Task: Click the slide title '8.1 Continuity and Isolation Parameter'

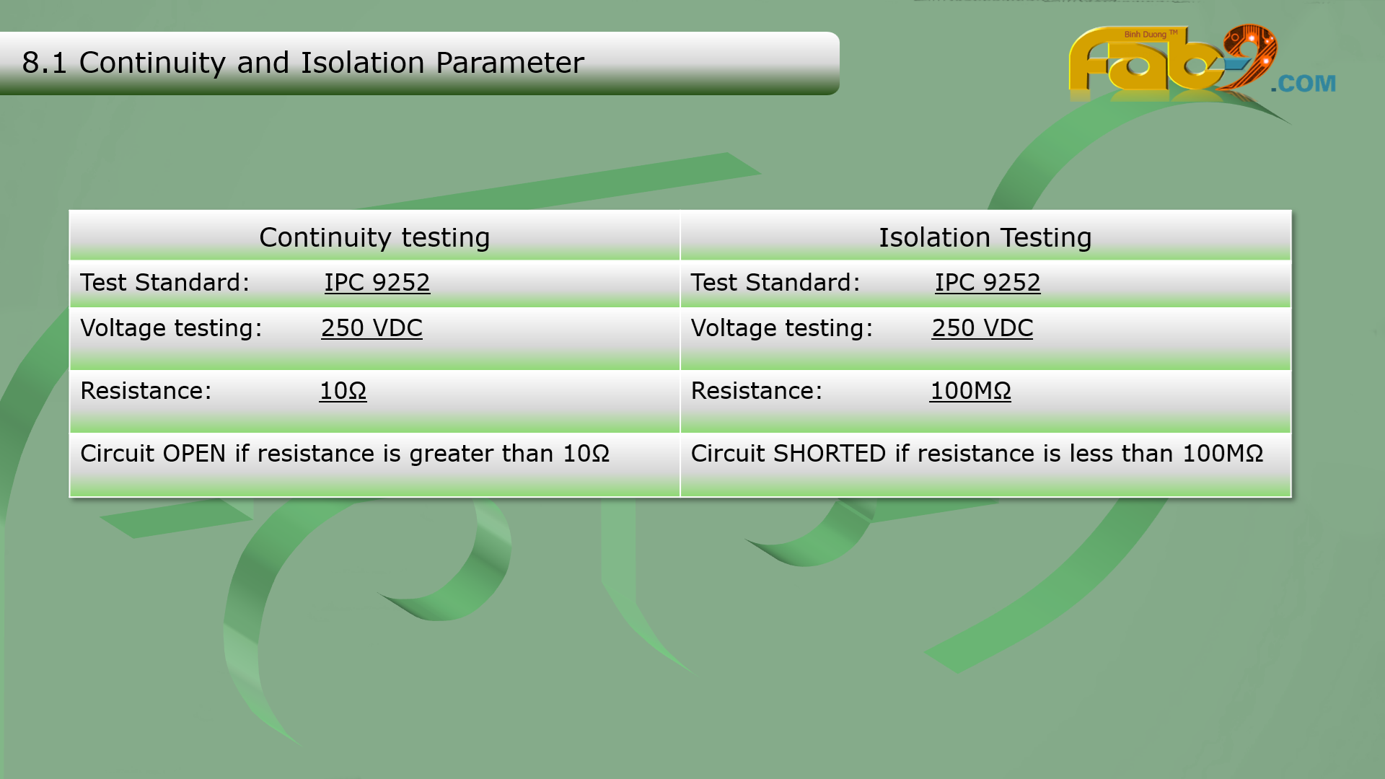Action: coord(303,63)
